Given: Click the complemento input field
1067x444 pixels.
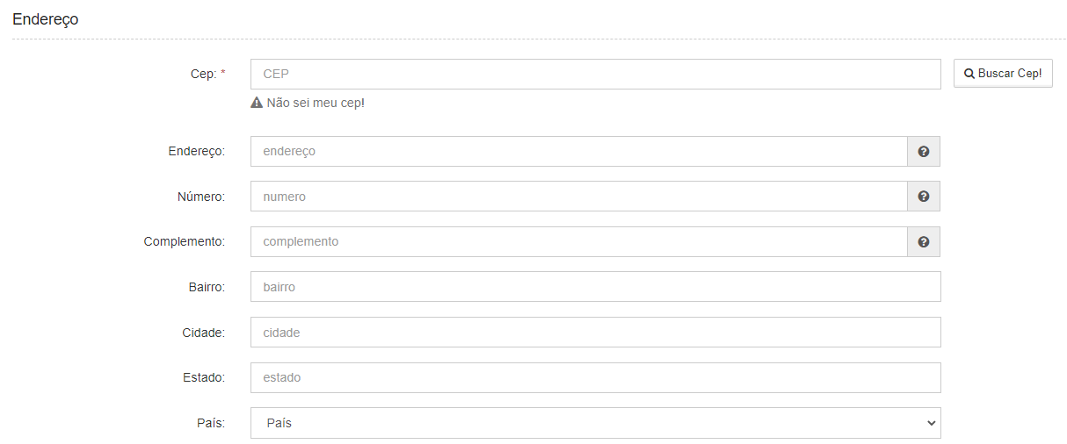Looking at the screenshot, I should point(579,241).
